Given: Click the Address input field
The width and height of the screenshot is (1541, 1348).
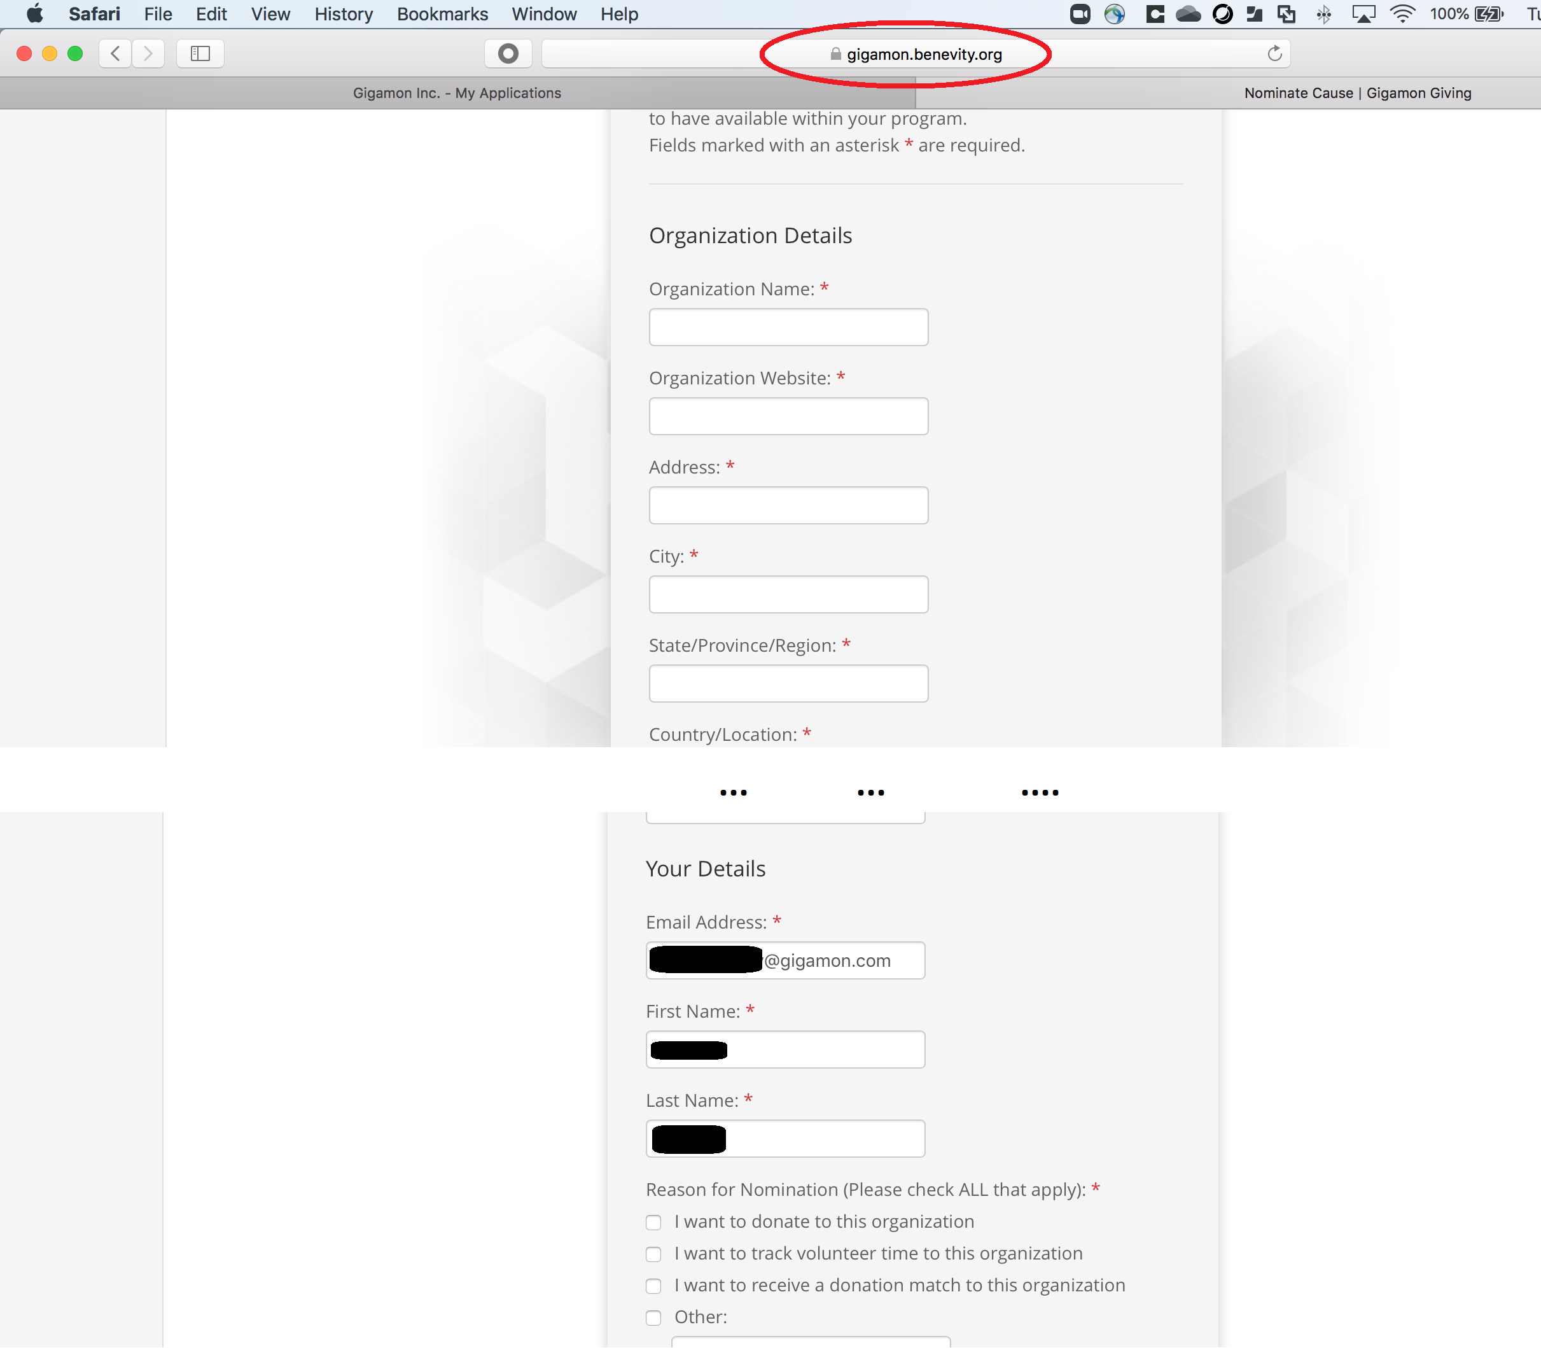Looking at the screenshot, I should (x=788, y=505).
